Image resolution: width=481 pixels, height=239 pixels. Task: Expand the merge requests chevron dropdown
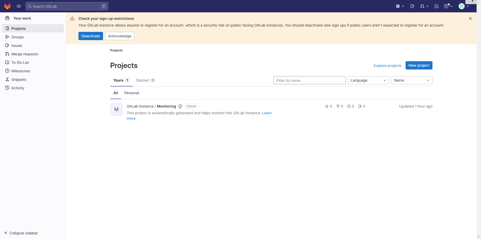point(427,6)
